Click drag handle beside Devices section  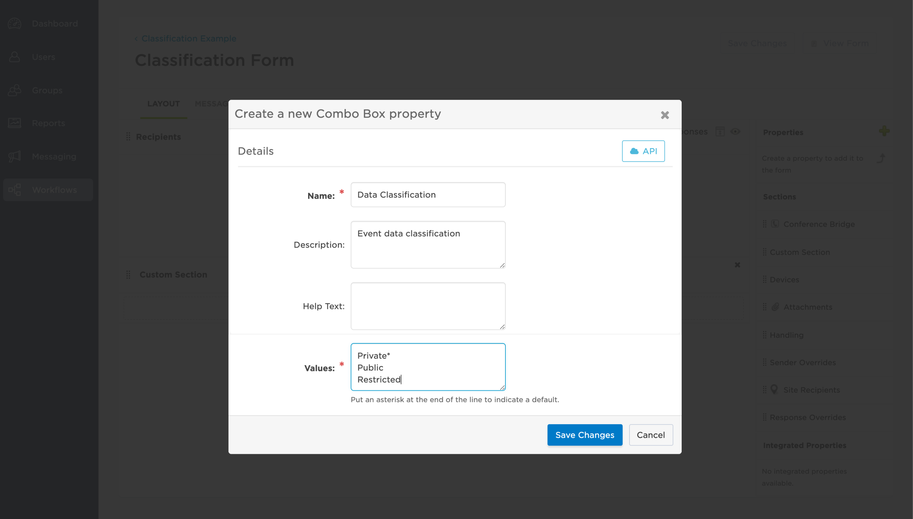pyautogui.click(x=764, y=280)
